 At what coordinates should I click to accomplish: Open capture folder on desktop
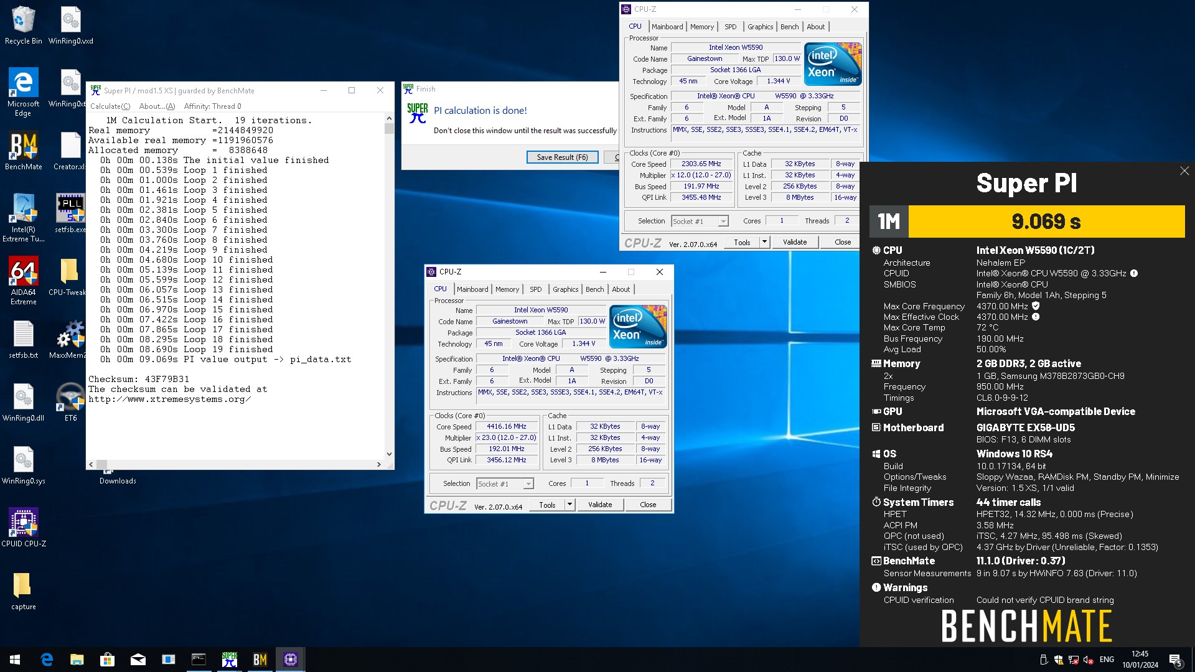[x=23, y=591]
